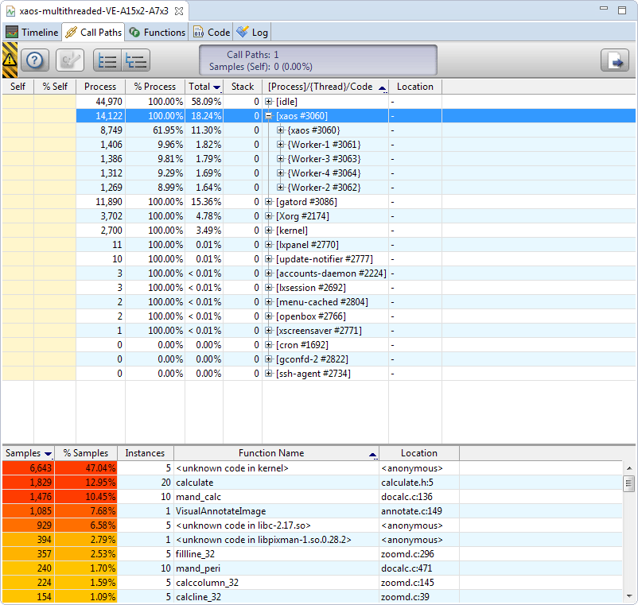
Task: Switch to the Timeline tab
Action: click(32, 32)
